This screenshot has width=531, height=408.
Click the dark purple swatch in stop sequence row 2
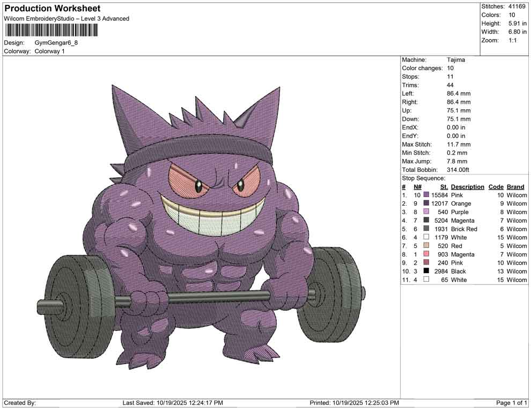426,203
